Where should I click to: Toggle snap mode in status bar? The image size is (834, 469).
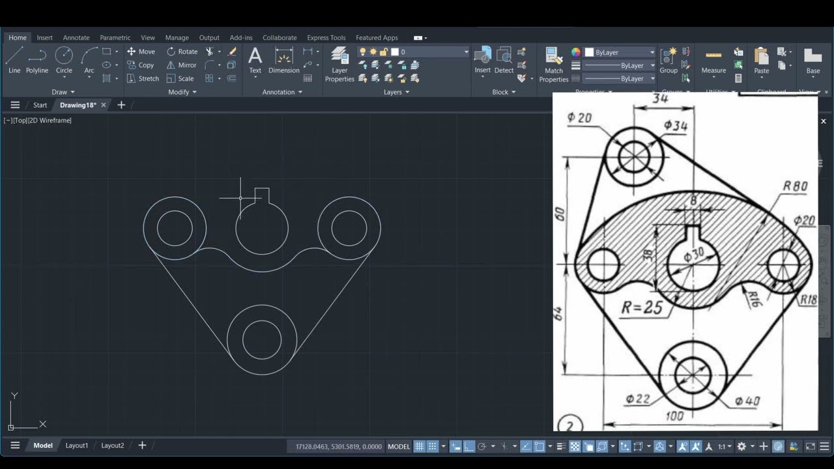point(433,446)
